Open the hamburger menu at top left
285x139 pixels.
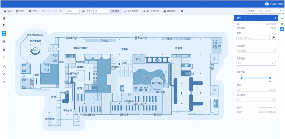click(3, 4)
